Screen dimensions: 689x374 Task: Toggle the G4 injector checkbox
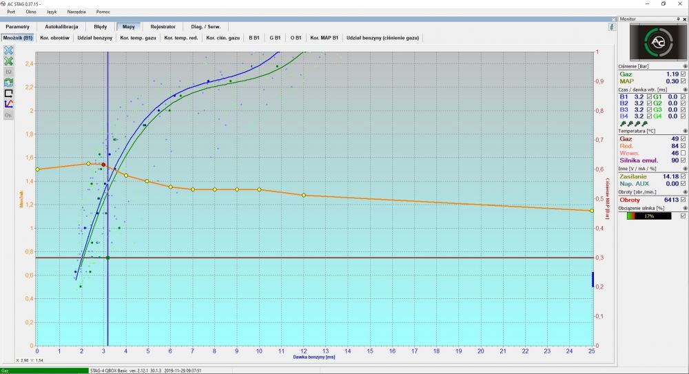pos(683,116)
